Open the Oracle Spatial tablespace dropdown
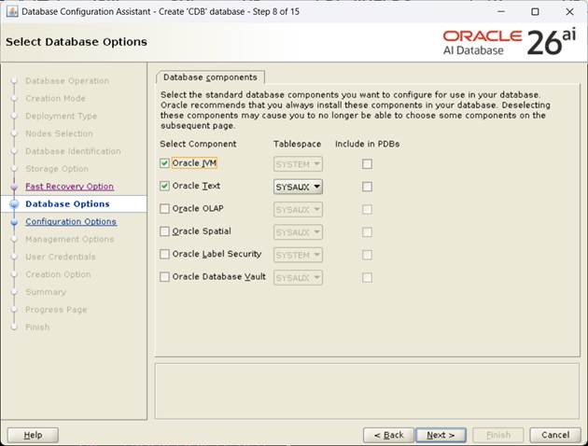588x446 pixels. [298, 232]
